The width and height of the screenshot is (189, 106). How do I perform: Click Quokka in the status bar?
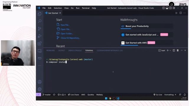(91, 95)
